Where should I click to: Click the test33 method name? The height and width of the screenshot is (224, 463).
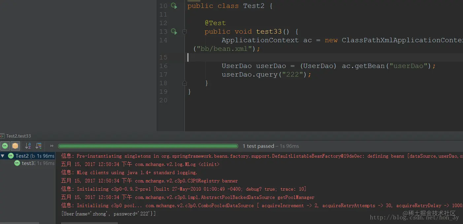[269, 32]
